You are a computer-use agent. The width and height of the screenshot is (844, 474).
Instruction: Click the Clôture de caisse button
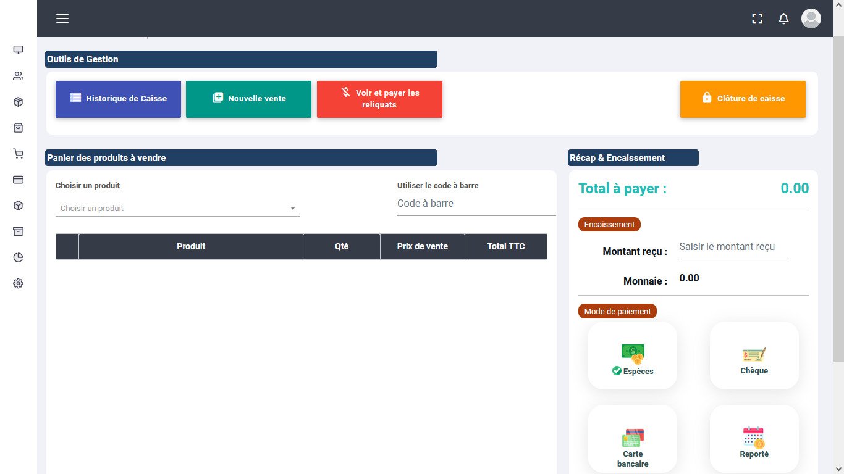tap(742, 99)
